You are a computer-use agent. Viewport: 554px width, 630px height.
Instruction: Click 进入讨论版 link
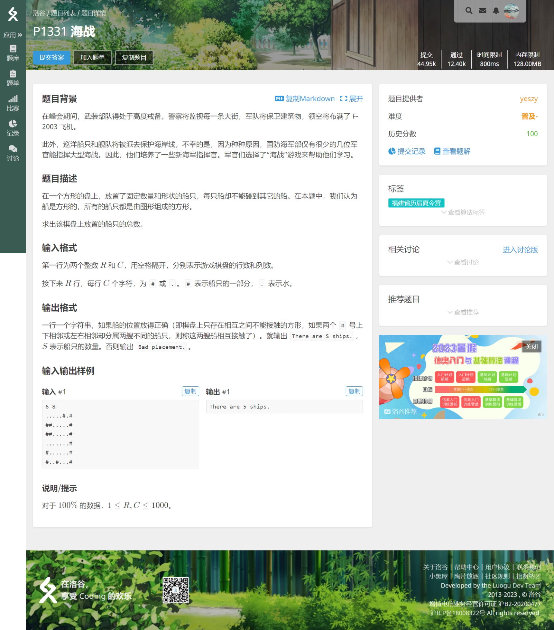(520, 250)
